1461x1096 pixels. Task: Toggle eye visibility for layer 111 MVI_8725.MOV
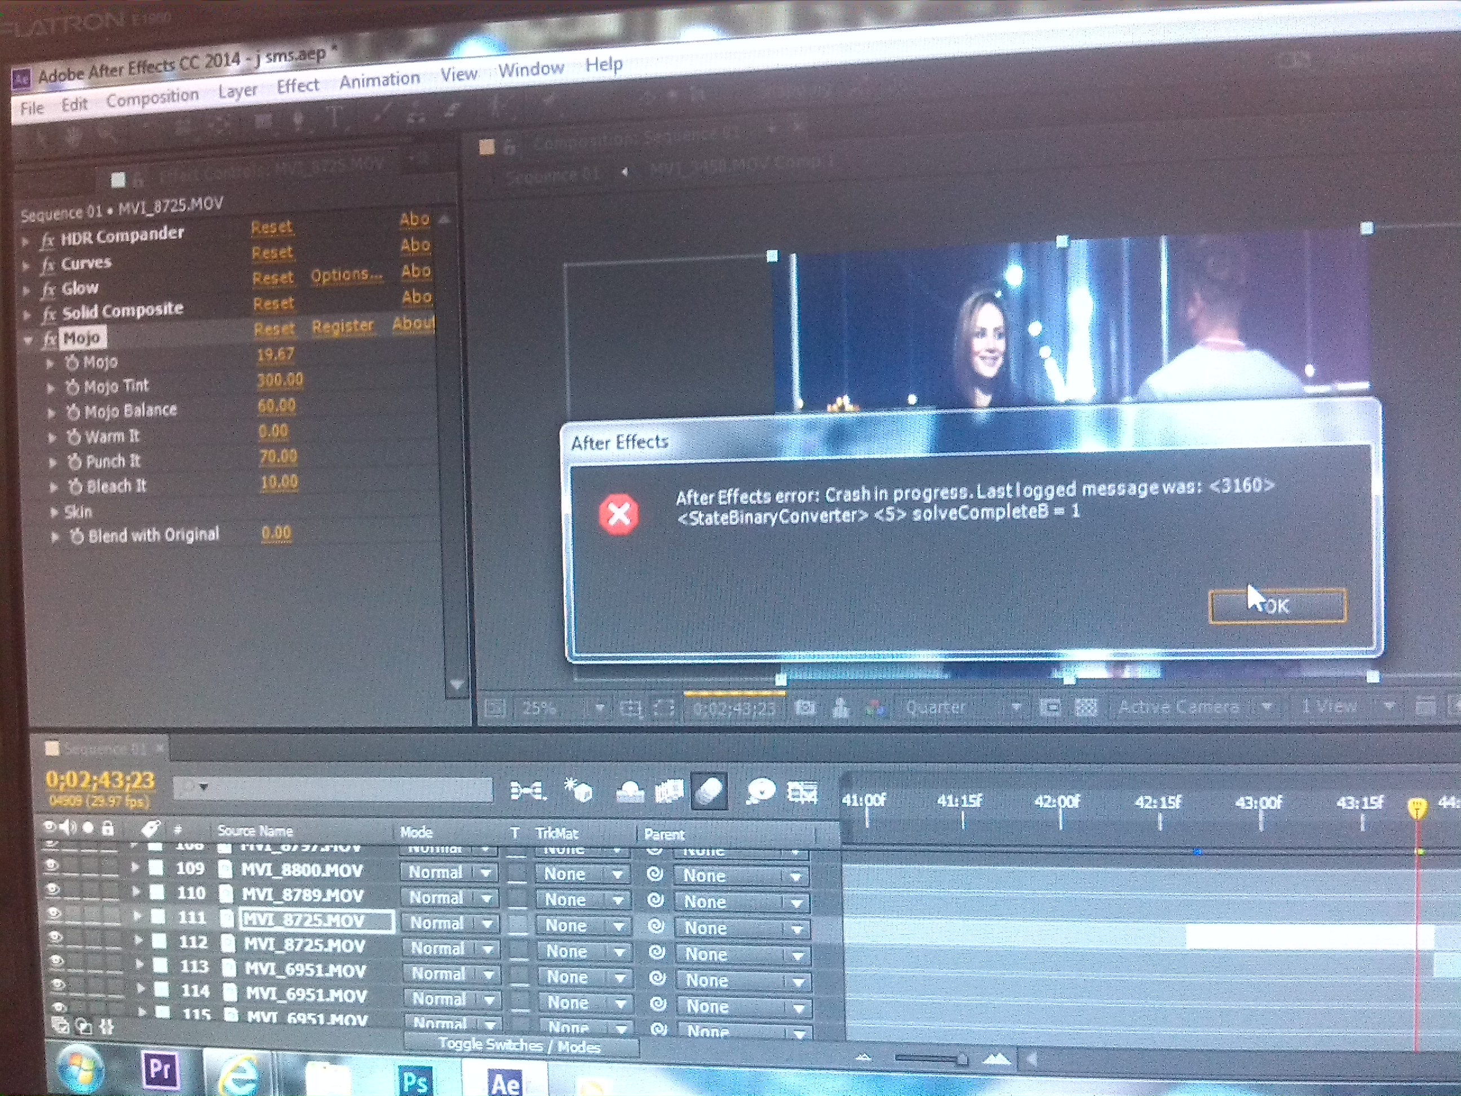(54, 913)
